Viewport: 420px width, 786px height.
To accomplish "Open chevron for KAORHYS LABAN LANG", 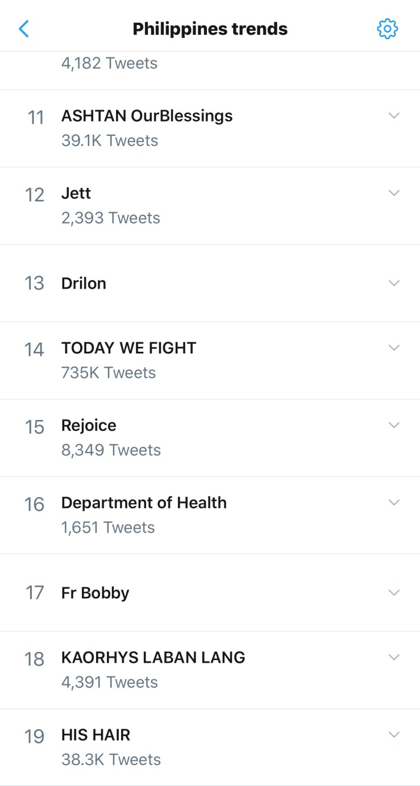I will point(394,656).
